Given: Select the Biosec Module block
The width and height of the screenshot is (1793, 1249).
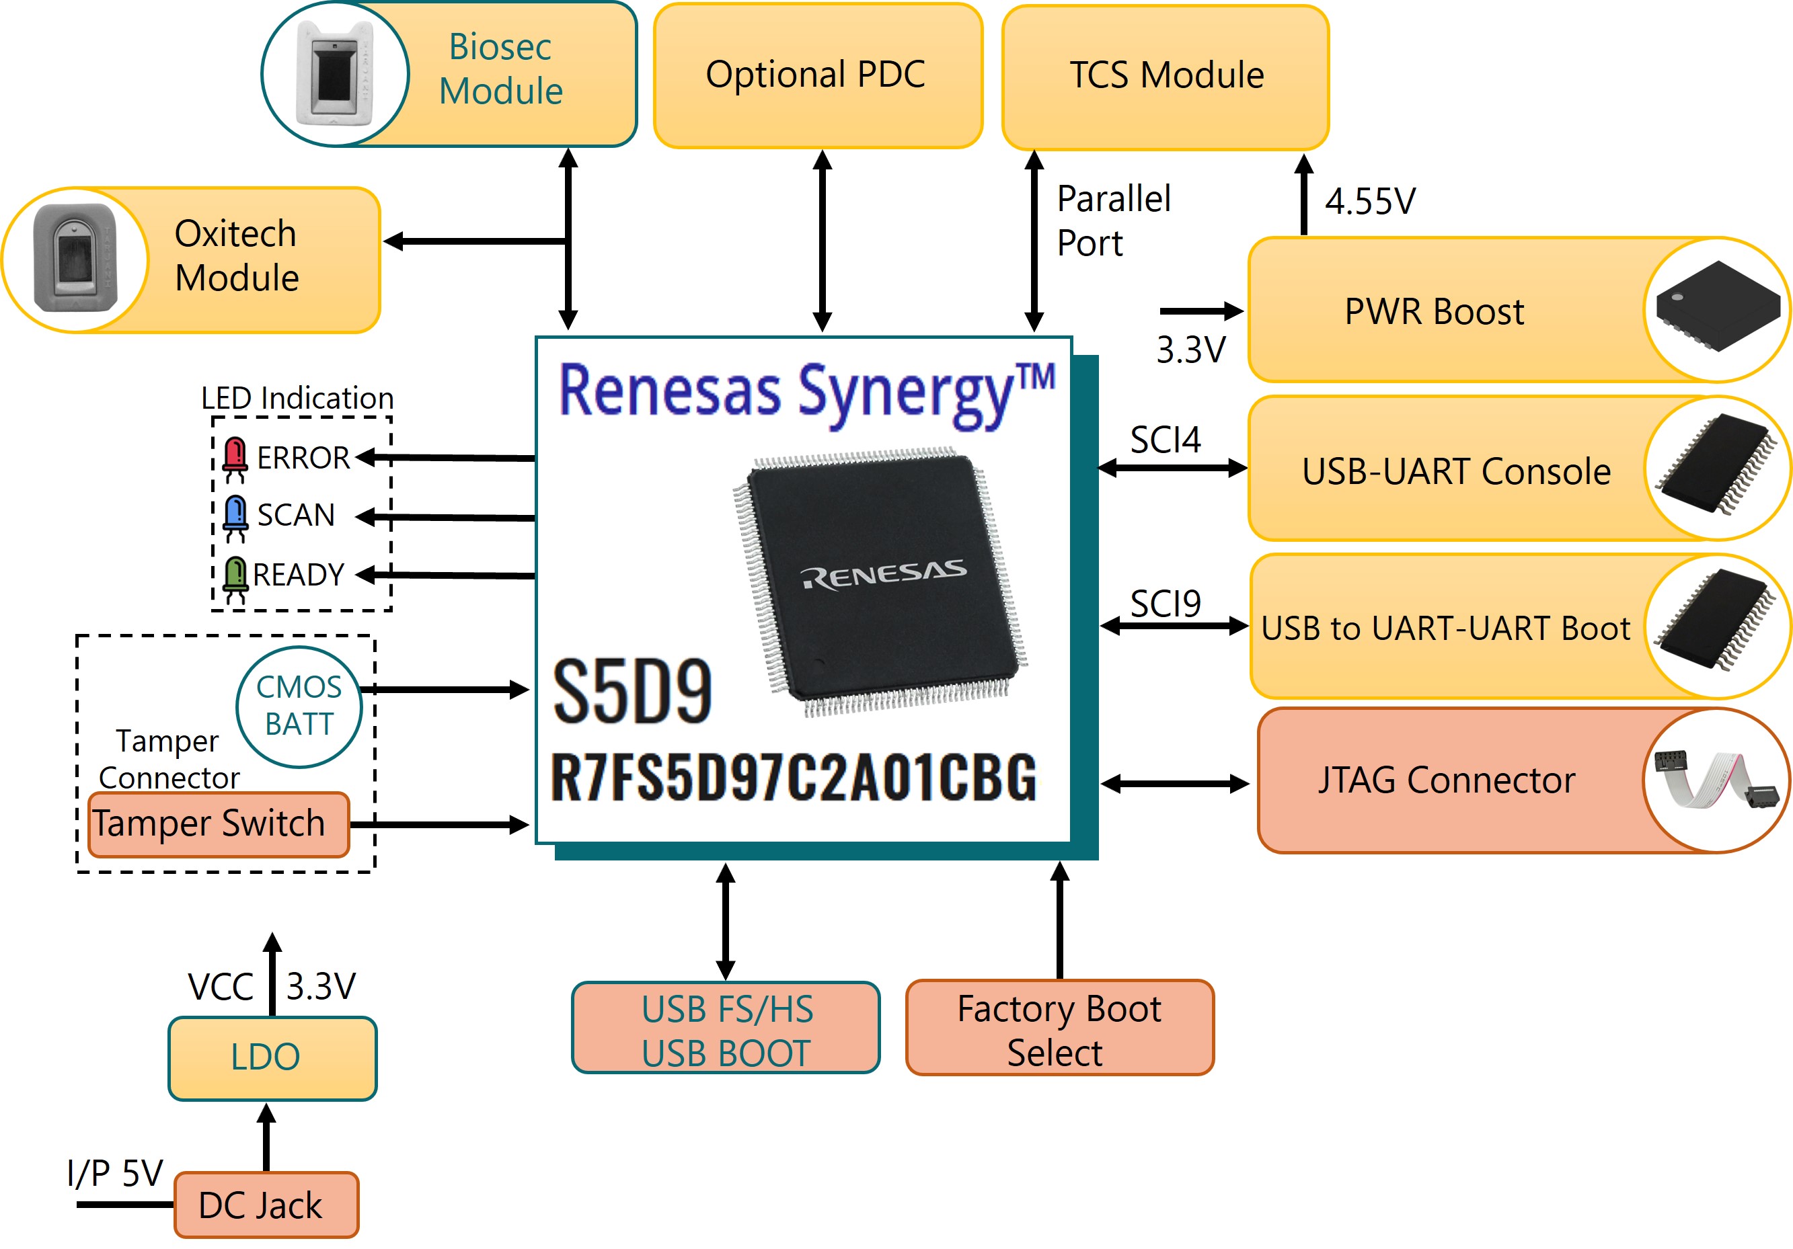Looking at the screenshot, I should 449,74.
